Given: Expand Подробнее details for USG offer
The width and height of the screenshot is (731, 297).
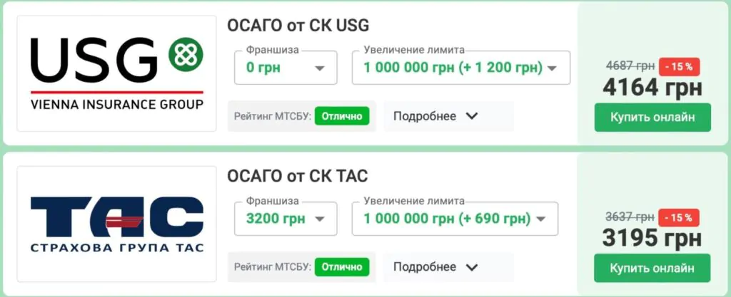Looking at the screenshot, I should pos(435,116).
